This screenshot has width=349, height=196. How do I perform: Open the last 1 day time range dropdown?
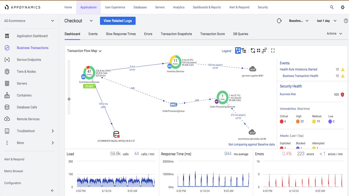click(327, 21)
